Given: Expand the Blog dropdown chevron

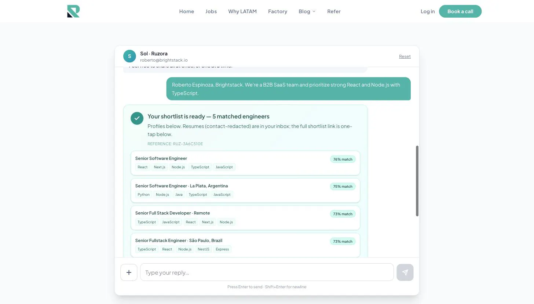Looking at the screenshot, I should [314, 11].
